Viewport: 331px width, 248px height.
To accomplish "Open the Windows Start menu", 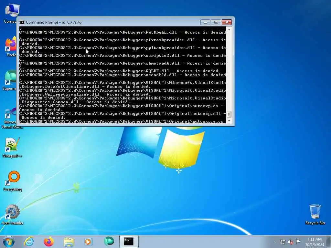I will click(x=9, y=242).
